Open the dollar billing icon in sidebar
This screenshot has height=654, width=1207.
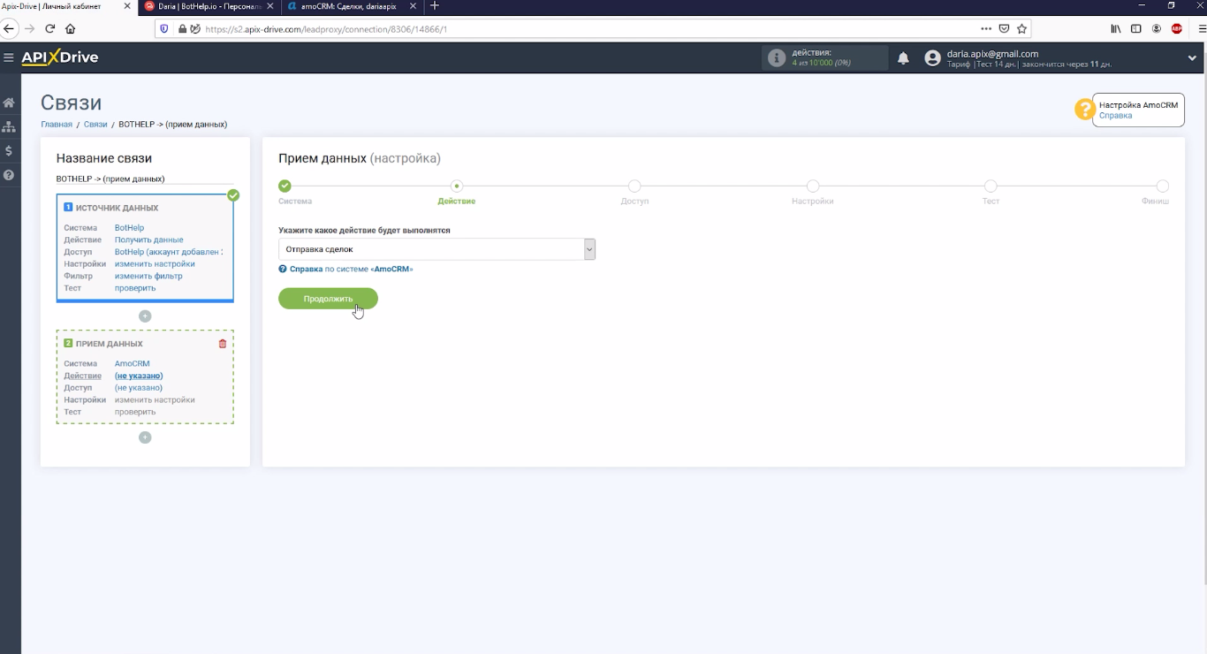click(x=9, y=151)
